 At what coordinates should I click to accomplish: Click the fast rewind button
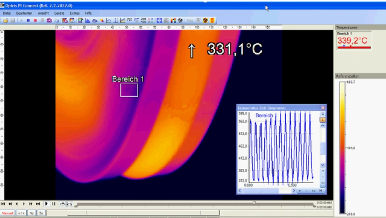[x=10, y=203]
